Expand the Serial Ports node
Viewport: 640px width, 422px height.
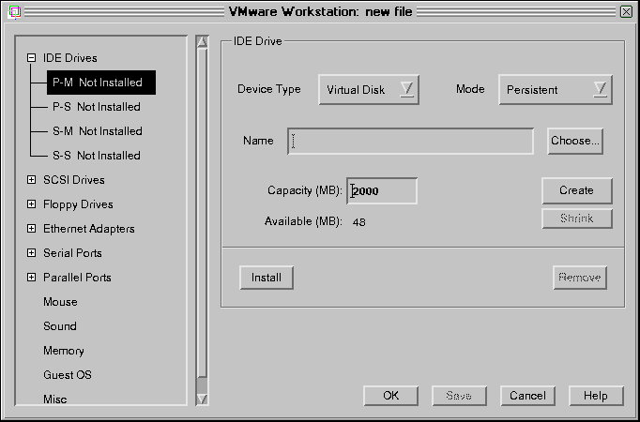pos(31,253)
